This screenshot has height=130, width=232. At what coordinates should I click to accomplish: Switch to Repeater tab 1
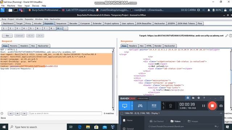click(5, 28)
